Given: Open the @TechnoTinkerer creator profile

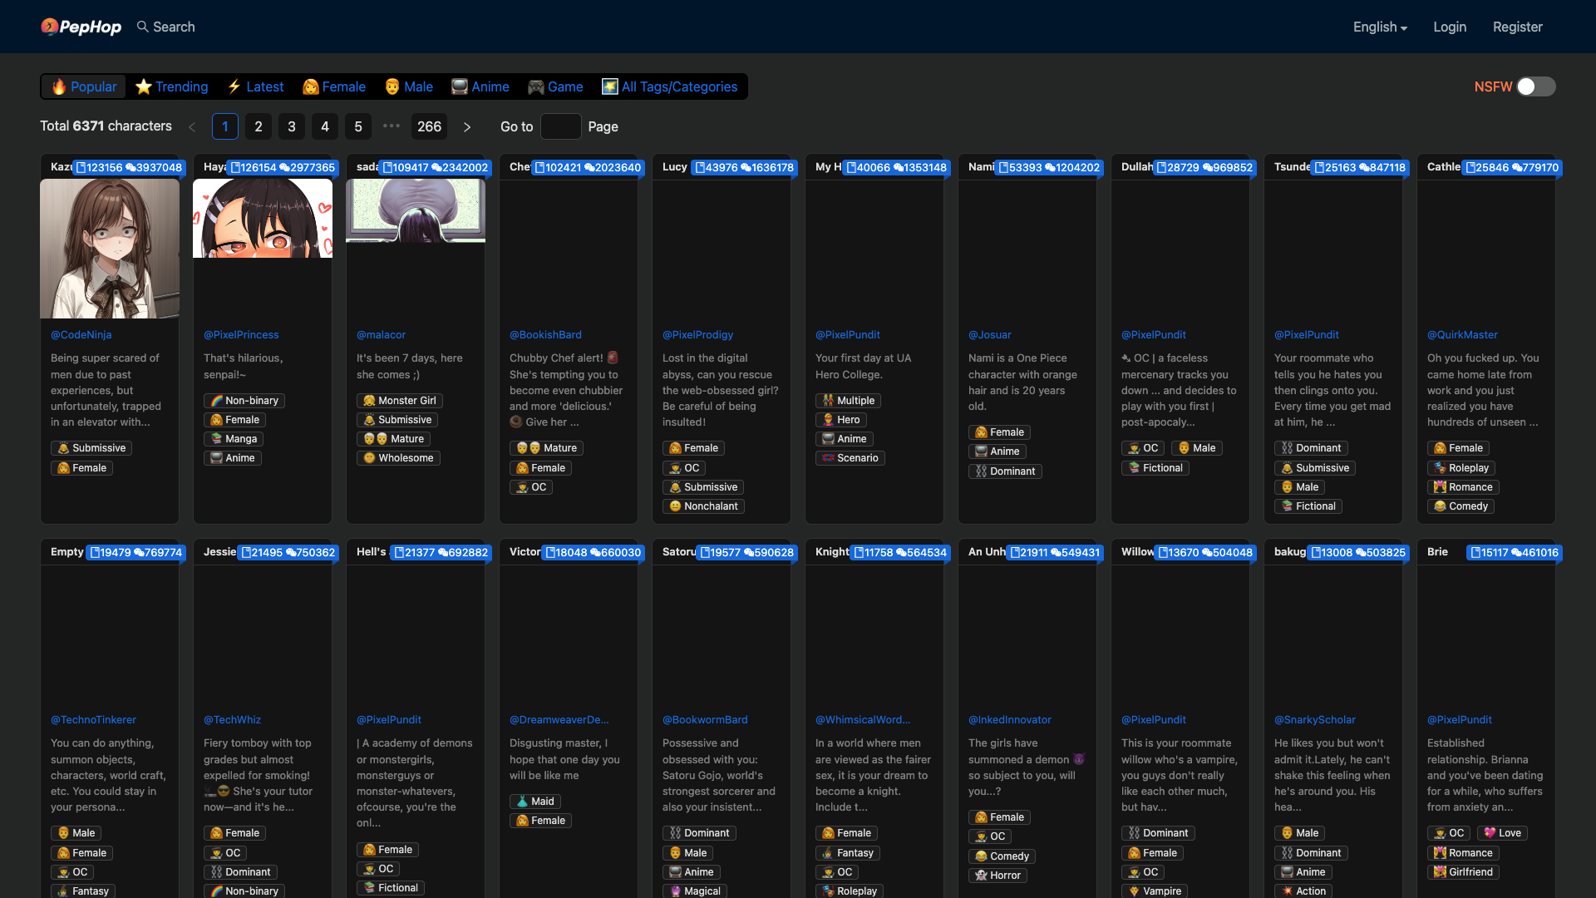Looking at the screenshot, I should click(93, 719).
